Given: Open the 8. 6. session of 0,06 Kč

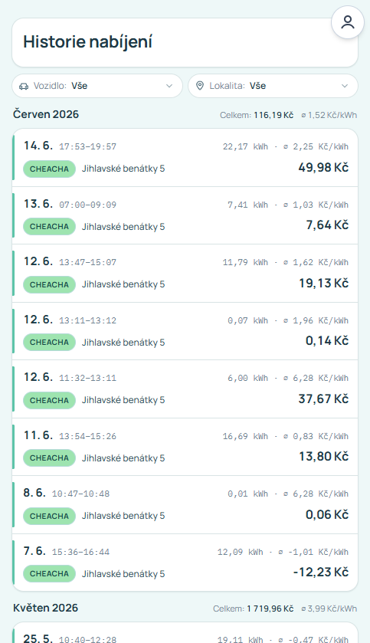Looking at the screenshot, I should coord(185,505).
